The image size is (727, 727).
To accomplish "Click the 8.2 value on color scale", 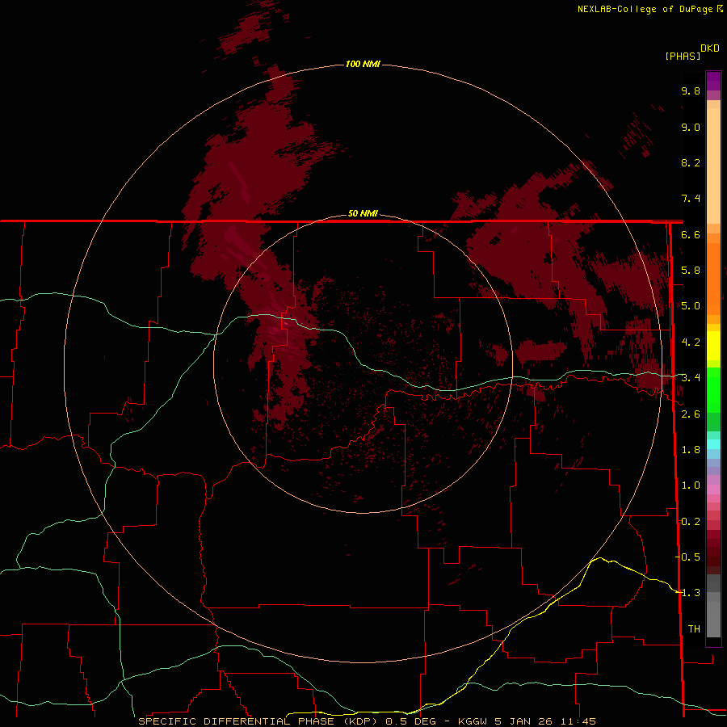I will pos(691,162).
